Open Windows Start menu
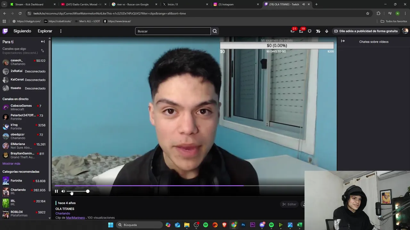410x230 pixels. pos(111,225)
